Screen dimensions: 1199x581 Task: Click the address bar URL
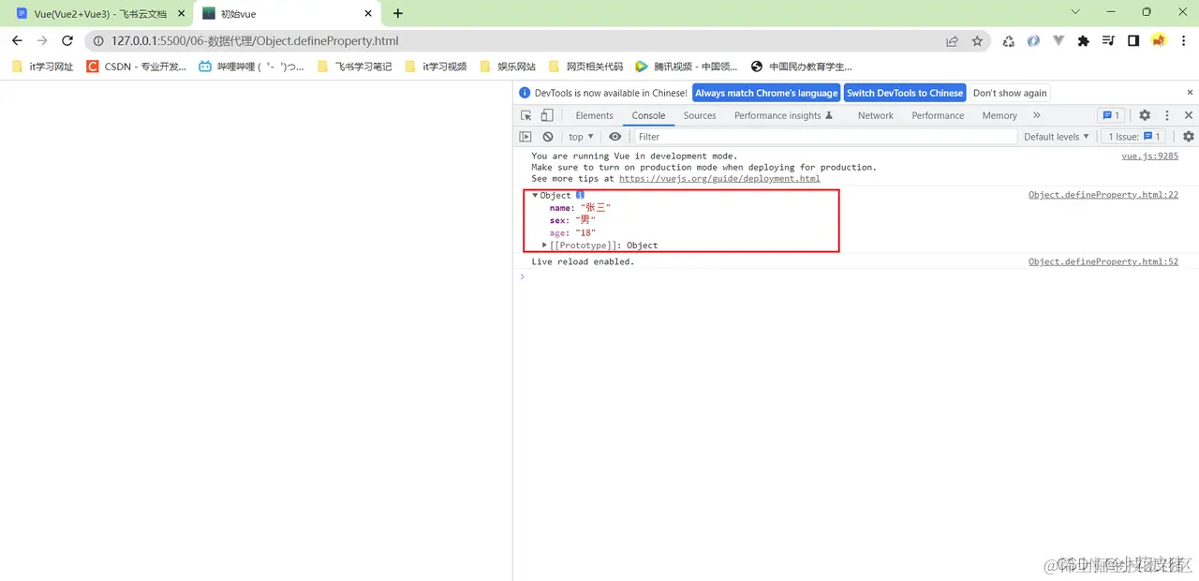[255, 41]
